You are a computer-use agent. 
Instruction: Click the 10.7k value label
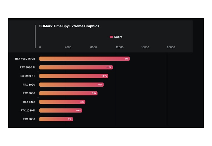click(x=104, y=76)
